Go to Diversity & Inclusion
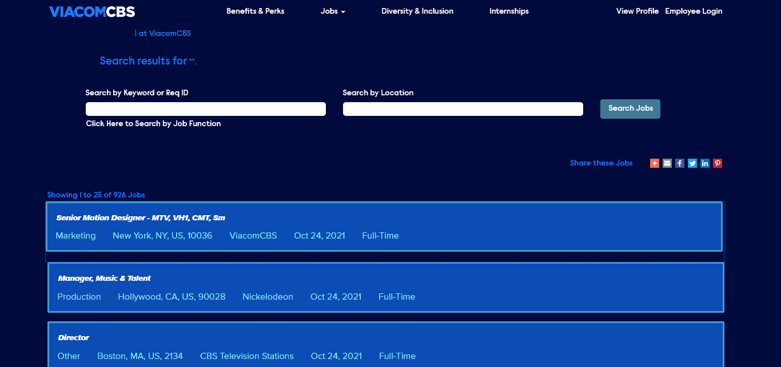This screenshot has height=367, width=781. (417, 11)
